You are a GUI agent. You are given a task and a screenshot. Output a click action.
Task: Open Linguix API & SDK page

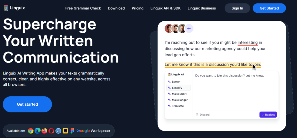click(165, 8)
